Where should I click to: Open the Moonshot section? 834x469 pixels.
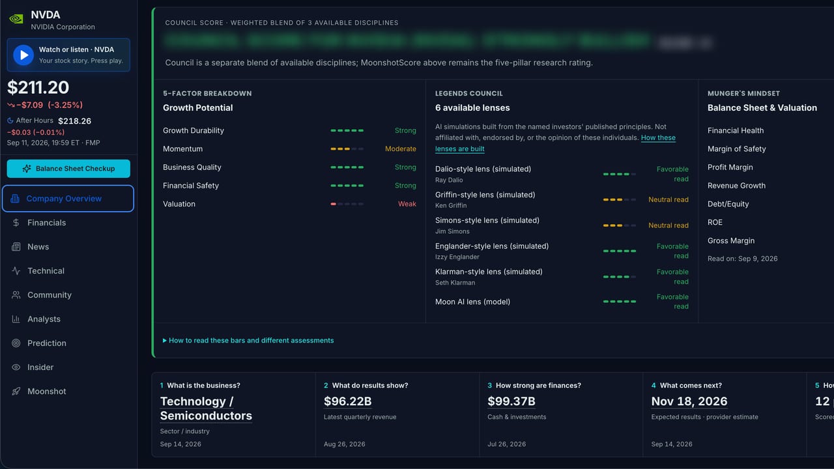[x=68, y=391]
